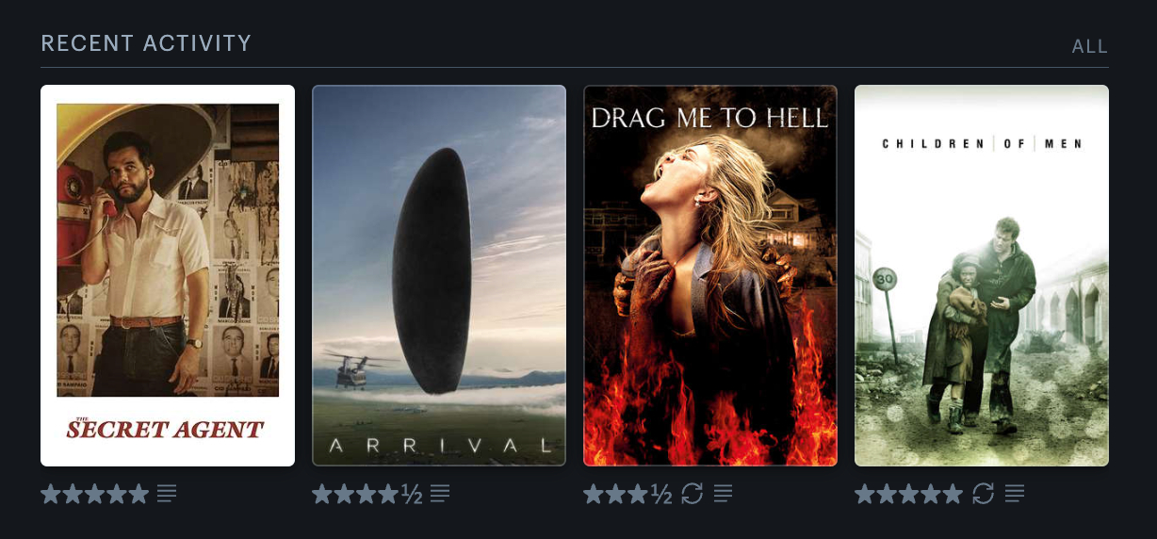The height and width of the screenshot is (539, 1157).
Task: Open the review icon below Children of Men
Action: point(1015,493)
